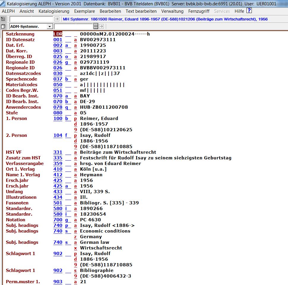Click field tag 903 for Perm.muster 1.
288x285 pixels.
(58, 282)
